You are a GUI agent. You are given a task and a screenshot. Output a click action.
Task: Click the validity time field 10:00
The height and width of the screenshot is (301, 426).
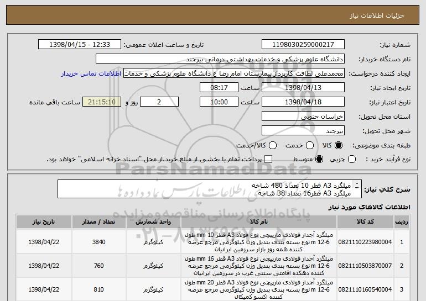pos(219,102)
